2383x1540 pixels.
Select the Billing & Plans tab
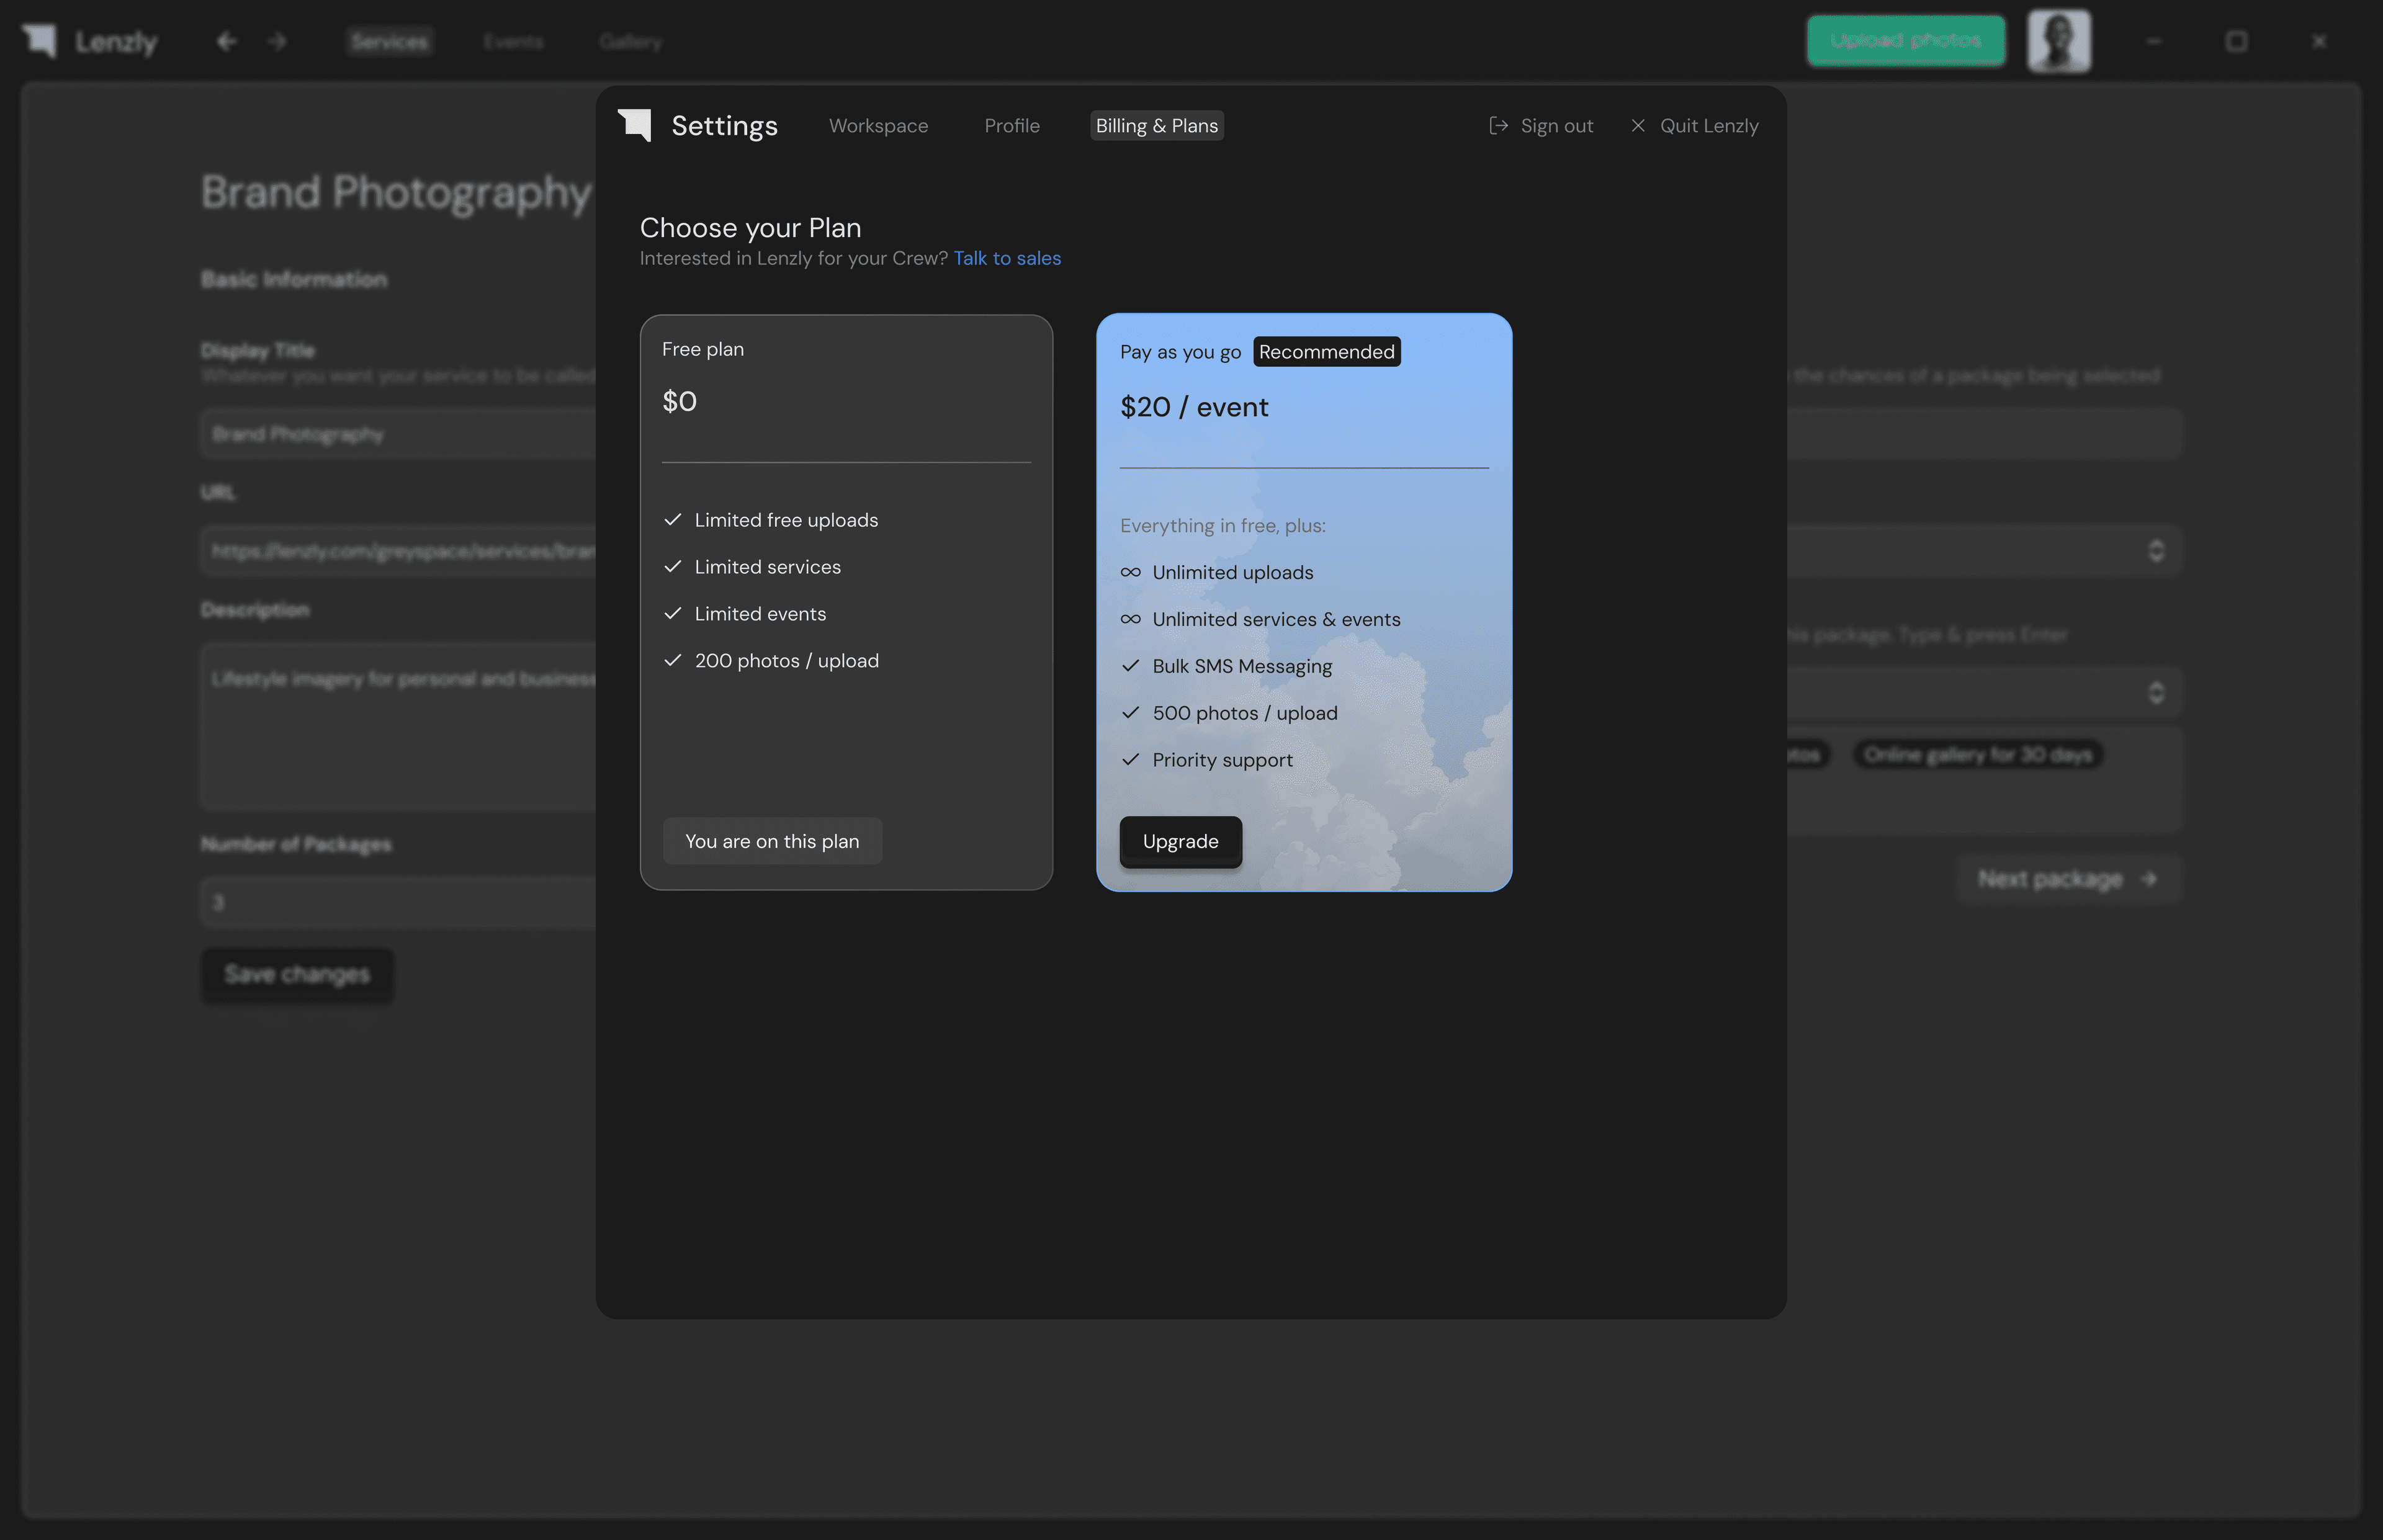[x=1156, y=126]
